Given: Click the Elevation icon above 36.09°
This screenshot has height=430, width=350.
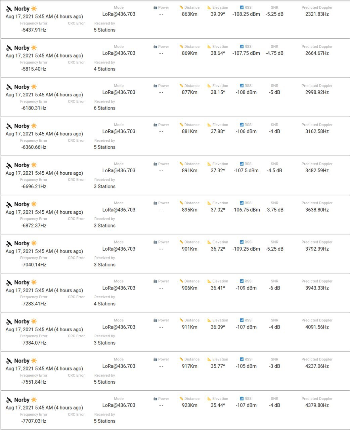Looking at the screenshot, I should click(x=209, y=320).
